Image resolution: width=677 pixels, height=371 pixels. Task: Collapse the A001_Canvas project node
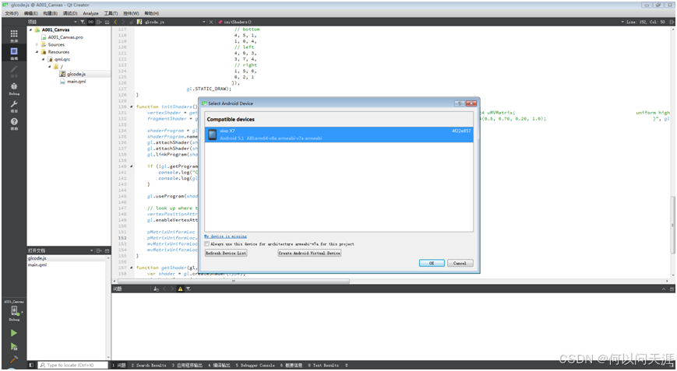tap(30, 30)
